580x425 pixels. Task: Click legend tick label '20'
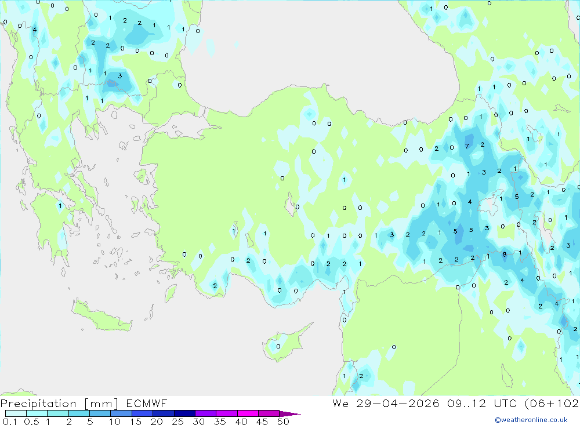(157, 422)
